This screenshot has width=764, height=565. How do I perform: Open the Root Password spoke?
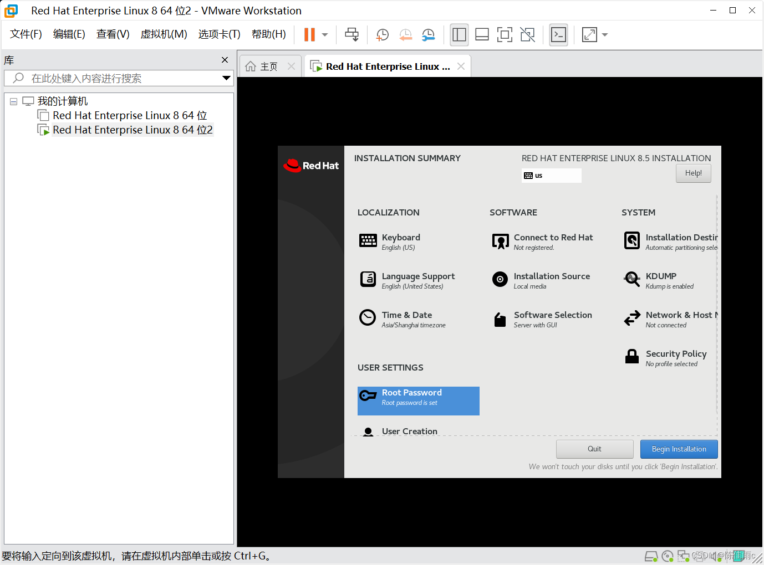tap(419, 401)
